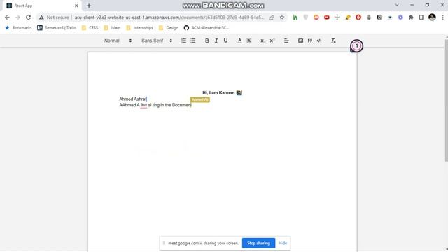Apply subscript formatting
448x252 pixels.
263,41
